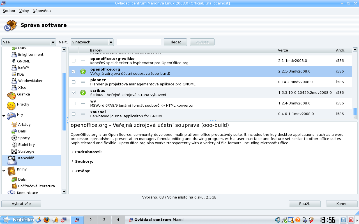Viewport: 359px width, 224px height.
Task: Open the Nápověda menu
Action: click(42, 11)
